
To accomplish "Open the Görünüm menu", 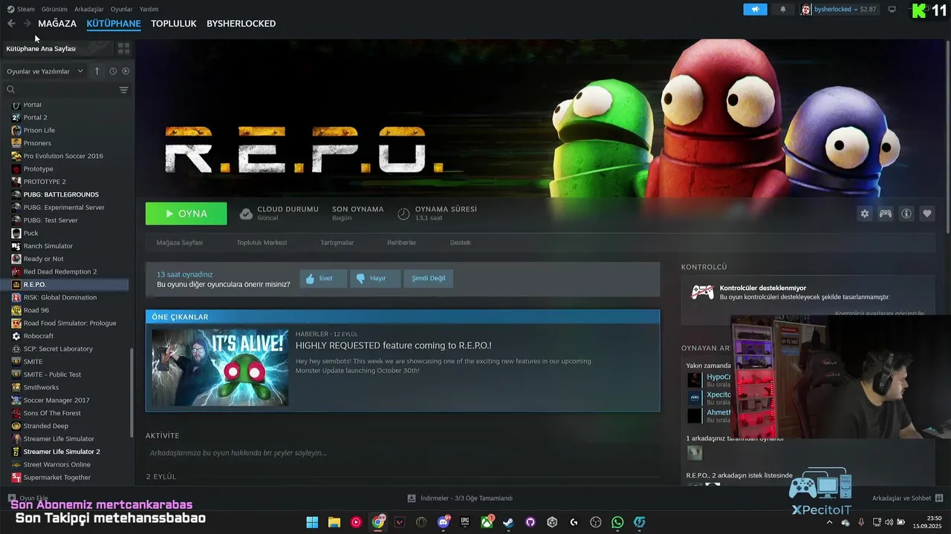I will coord(54,9).
